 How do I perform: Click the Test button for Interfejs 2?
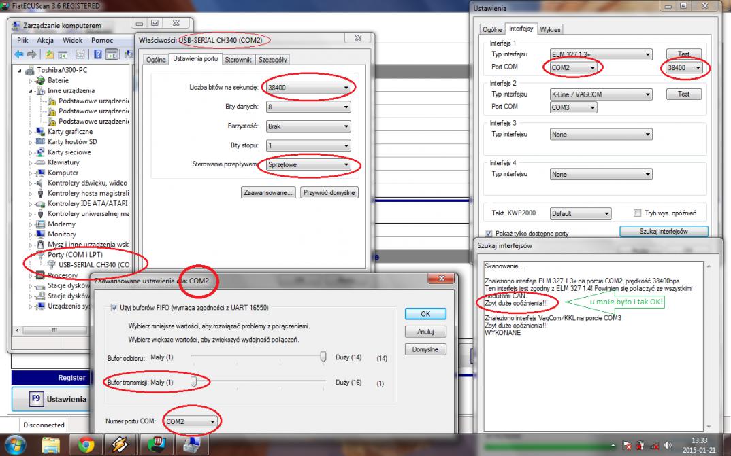click(x=683, y=94)
